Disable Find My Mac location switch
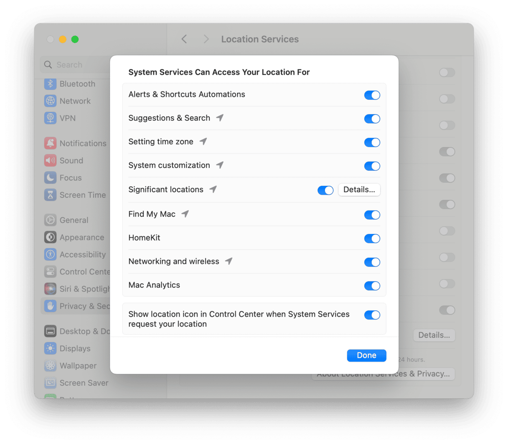 point(372,215)
